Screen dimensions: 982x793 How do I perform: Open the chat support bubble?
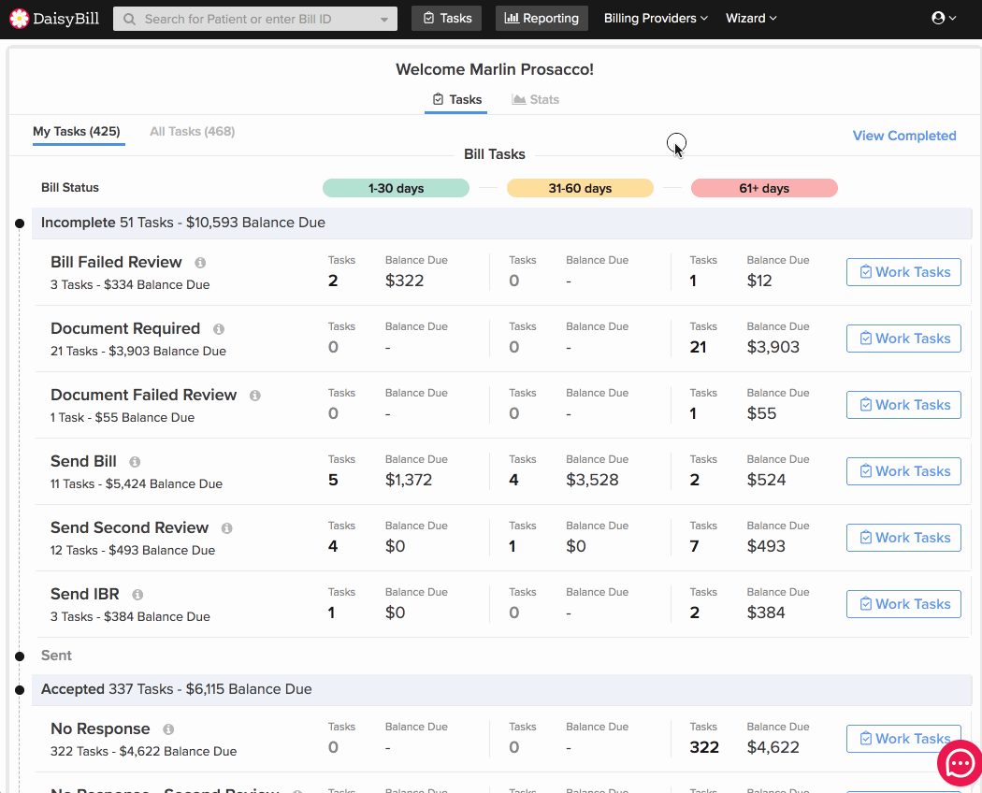pyautogui.click(x=960, y=763)
